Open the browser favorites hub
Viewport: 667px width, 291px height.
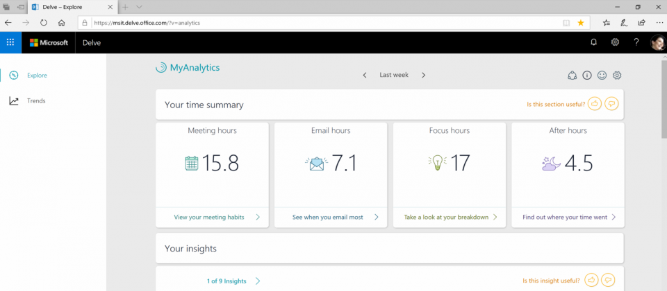click(607, 23)
